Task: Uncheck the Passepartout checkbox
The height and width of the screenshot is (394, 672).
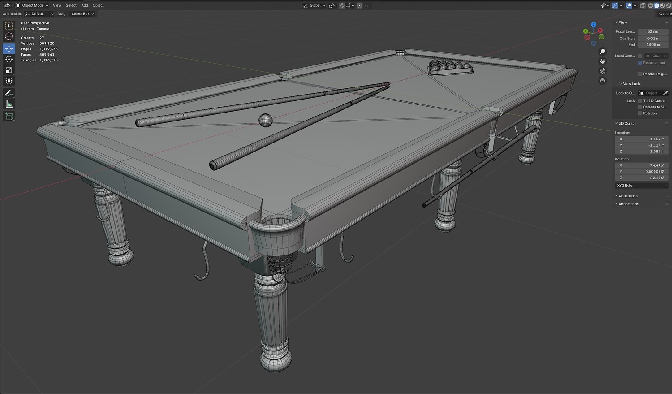Action: pos(640,63)
